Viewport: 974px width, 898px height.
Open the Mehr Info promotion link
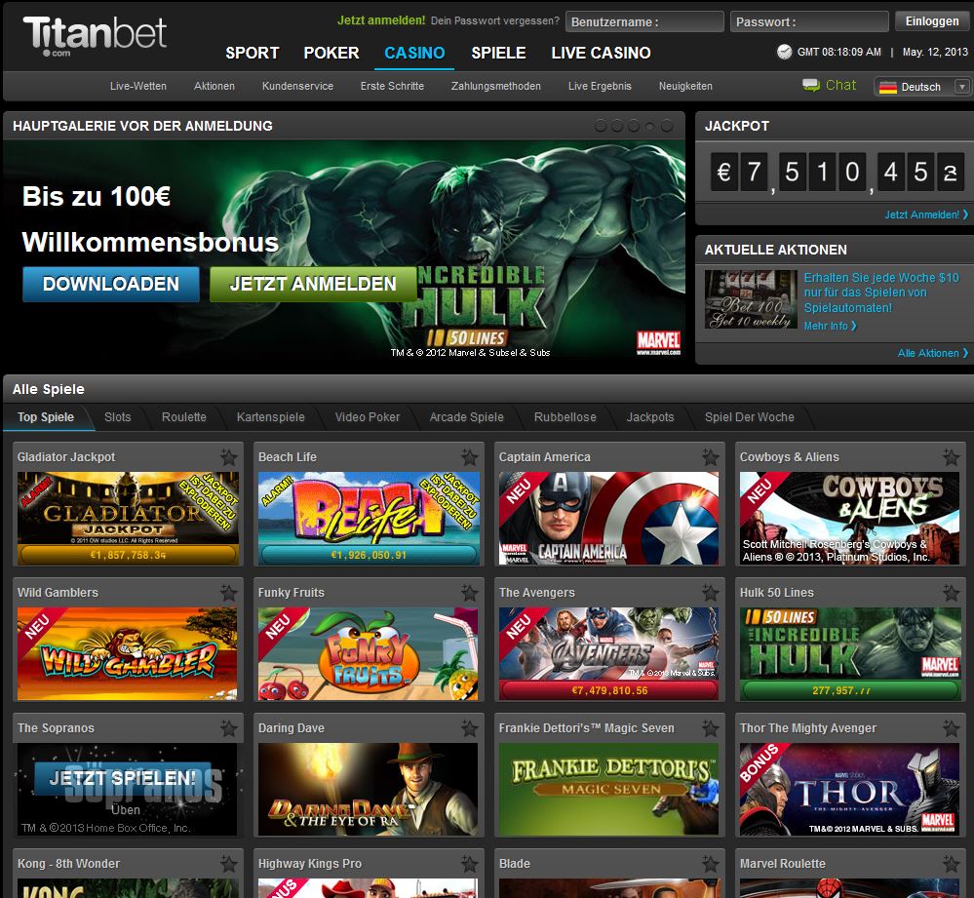click(831, 326)
